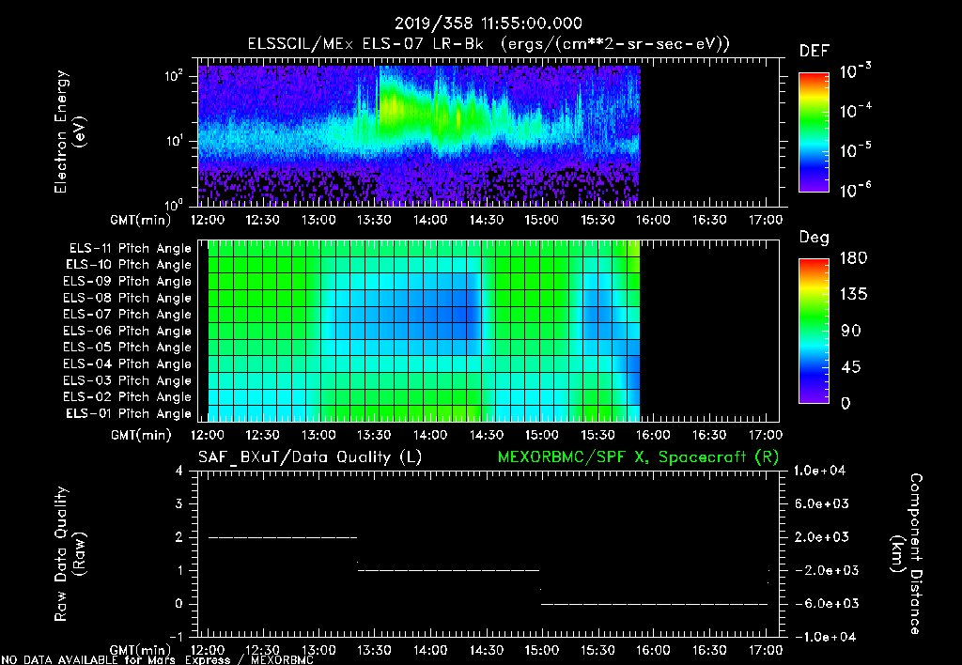Click the 135 value on Deg scale
This screenshot has width=962, height=665.
[853, 295]
